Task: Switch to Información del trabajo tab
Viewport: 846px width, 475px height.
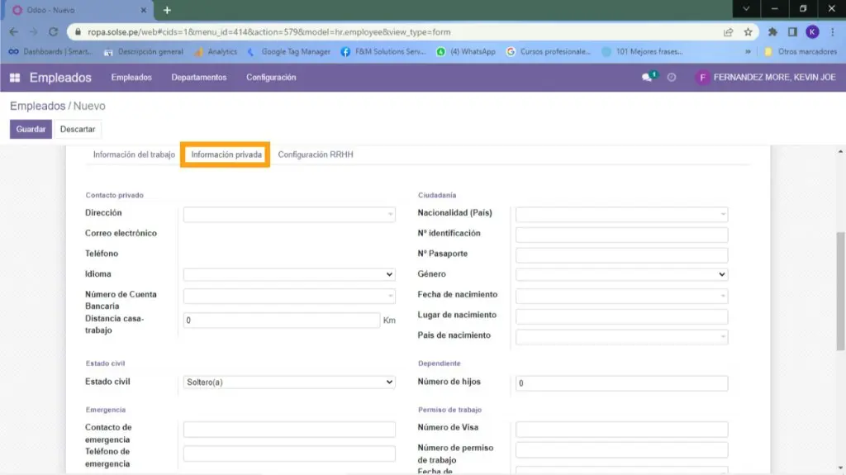Action: (x=134, y=154)
